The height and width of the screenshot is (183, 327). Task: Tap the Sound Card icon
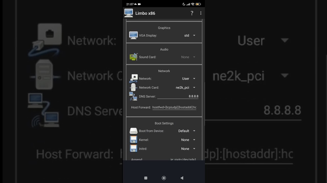(133, 57)
